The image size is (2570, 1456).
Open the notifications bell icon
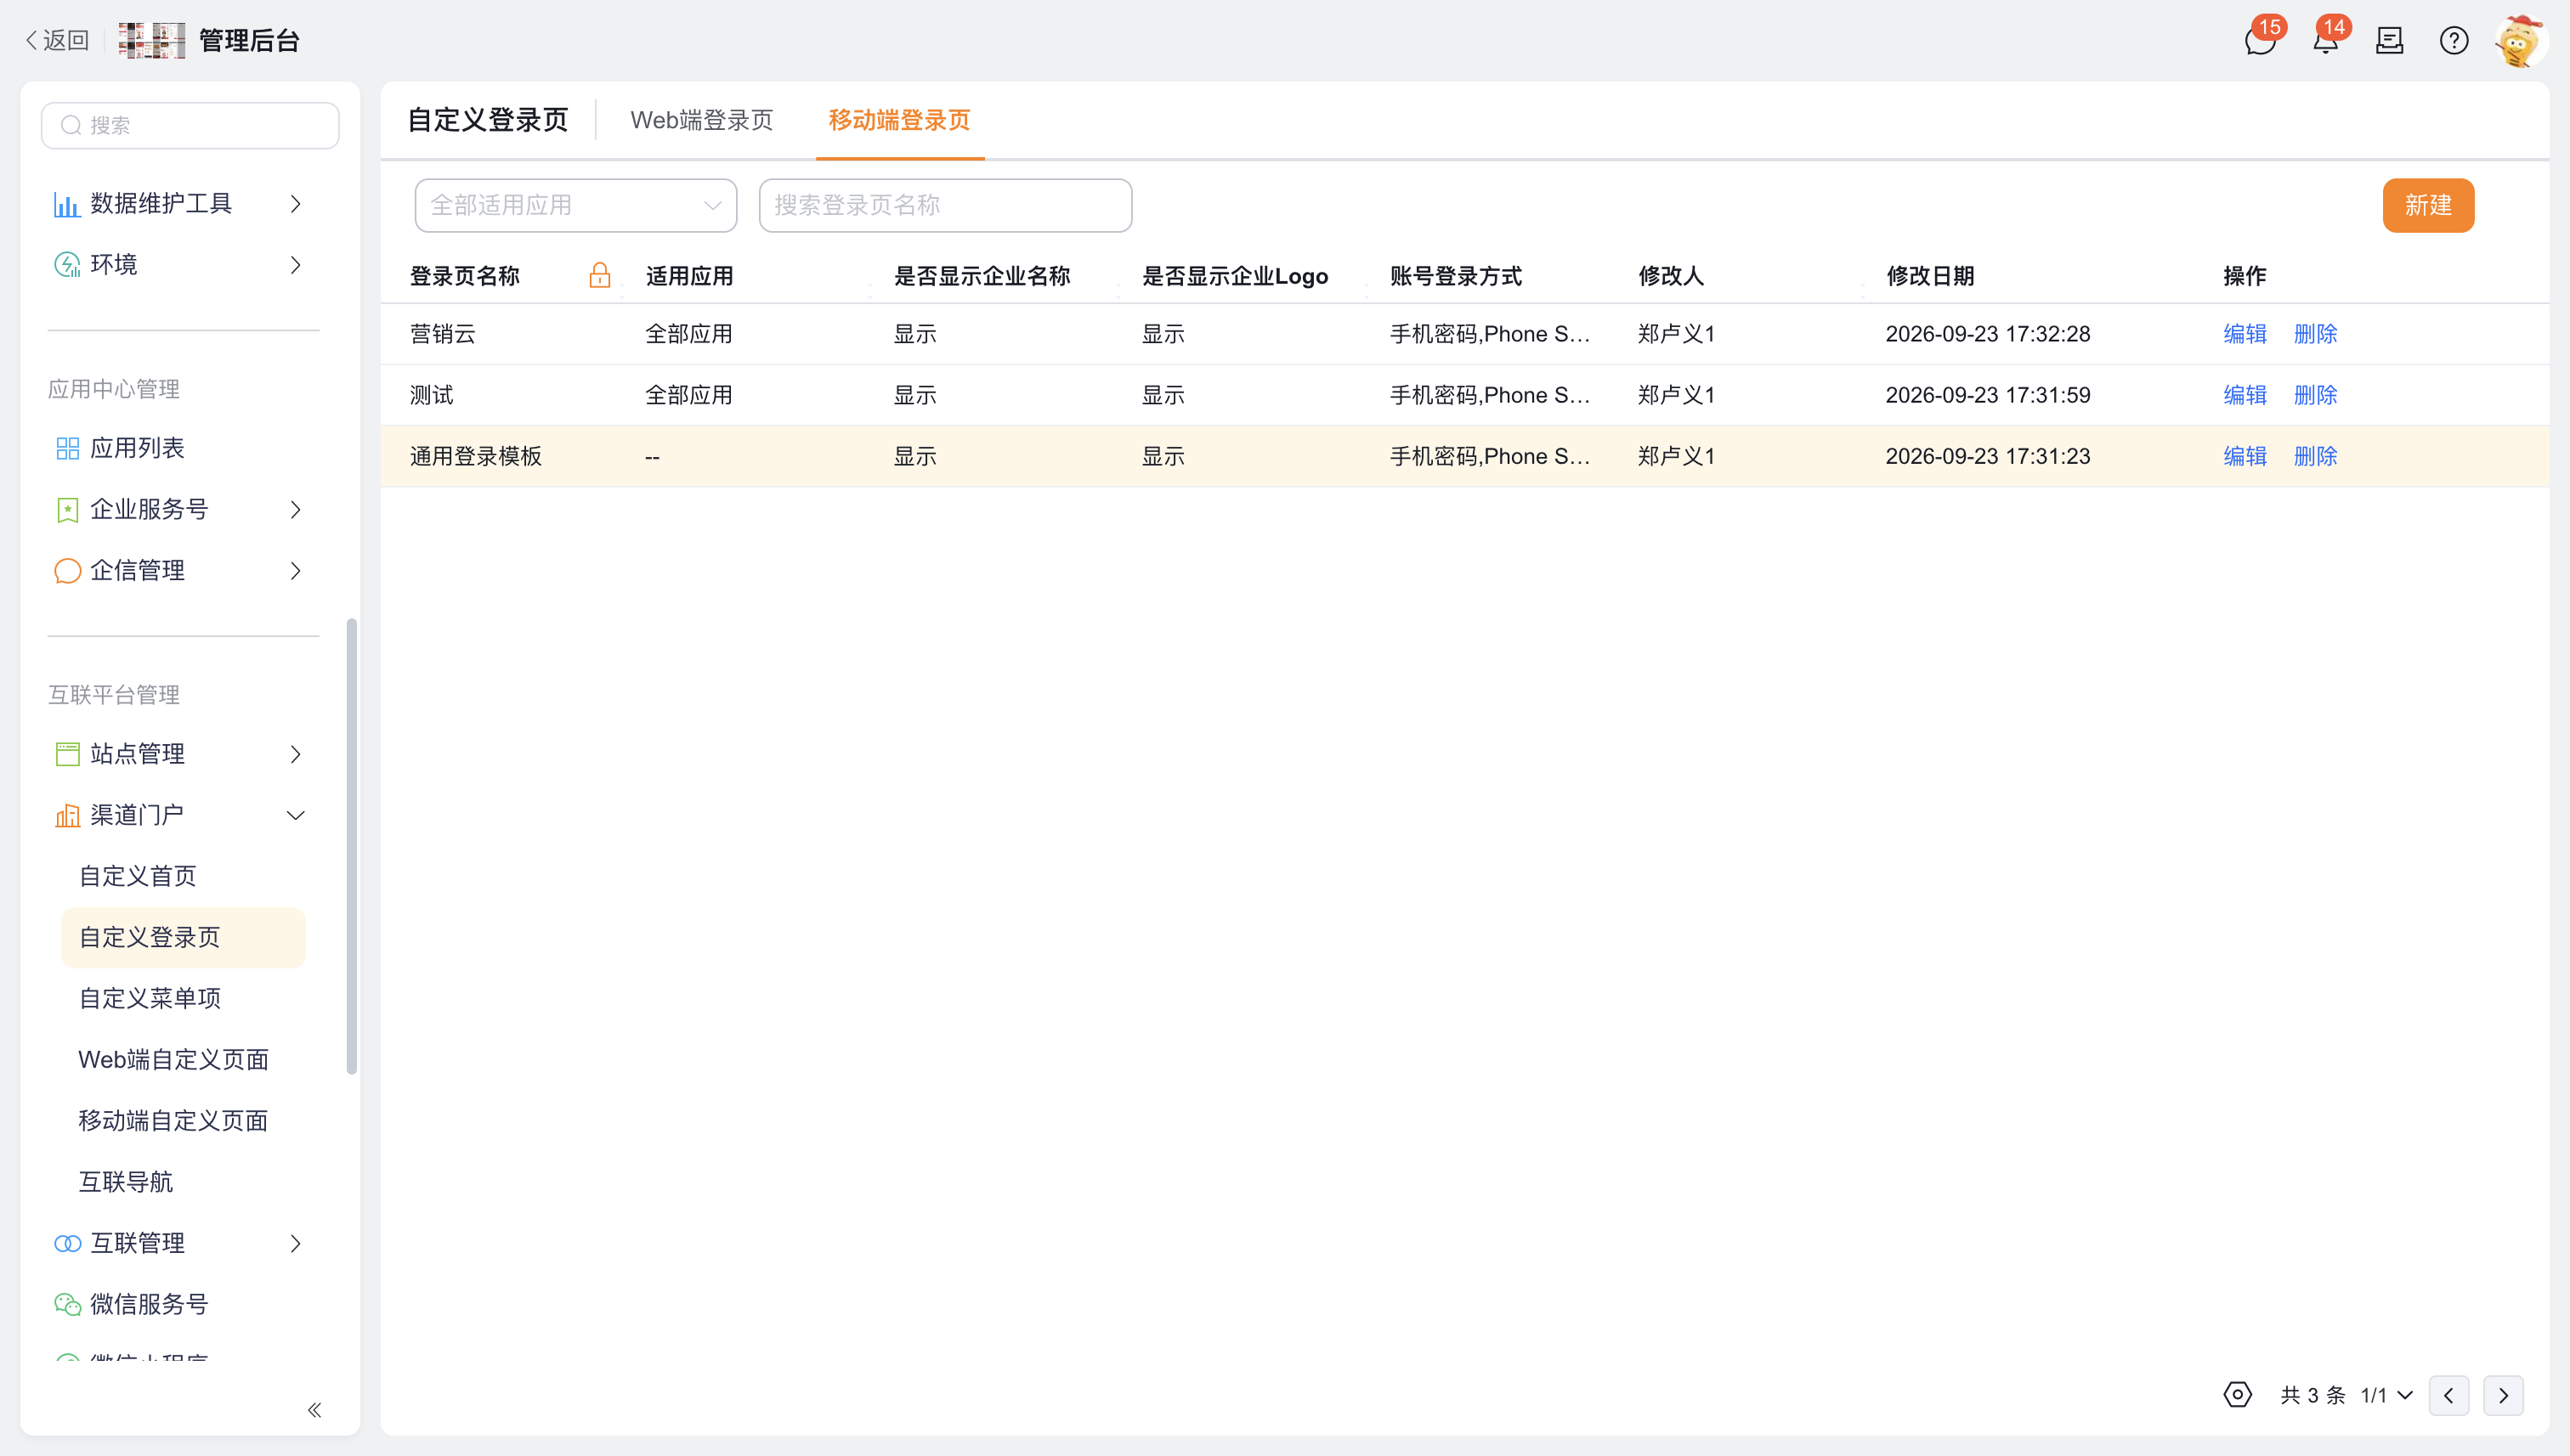[2325, 41]
